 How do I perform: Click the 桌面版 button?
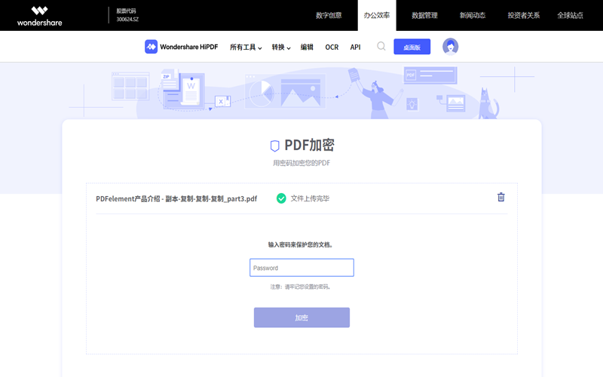412,47
